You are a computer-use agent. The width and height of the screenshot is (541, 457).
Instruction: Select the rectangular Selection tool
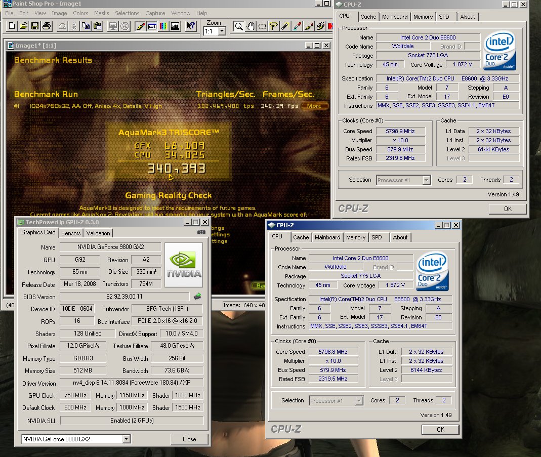point(262,26)
